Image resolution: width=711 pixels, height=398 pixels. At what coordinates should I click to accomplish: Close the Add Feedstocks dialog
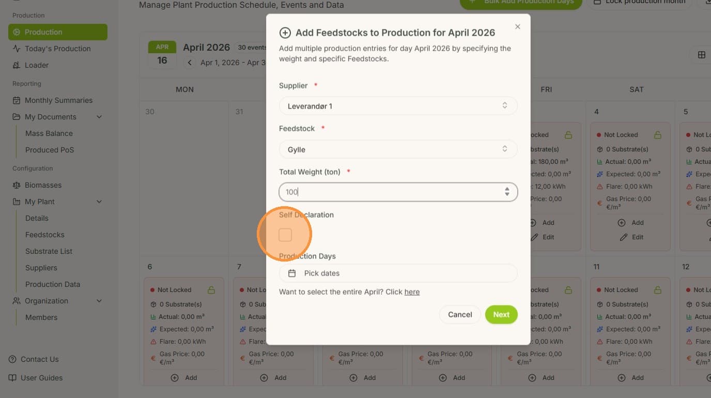coord(518,27)
